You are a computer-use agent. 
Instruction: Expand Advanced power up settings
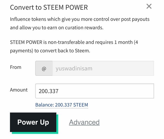tap(84, 122)
